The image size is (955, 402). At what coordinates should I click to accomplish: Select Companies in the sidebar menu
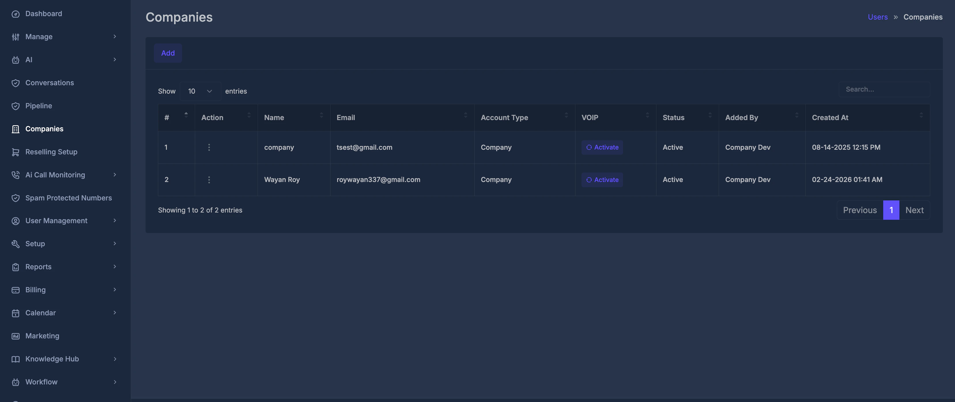pyautogui.click(x=44, y=129)
